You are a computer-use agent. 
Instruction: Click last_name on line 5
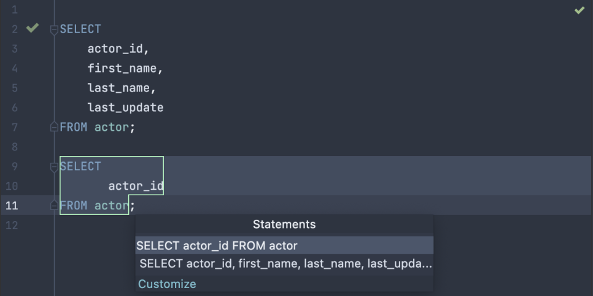[118, 88]
